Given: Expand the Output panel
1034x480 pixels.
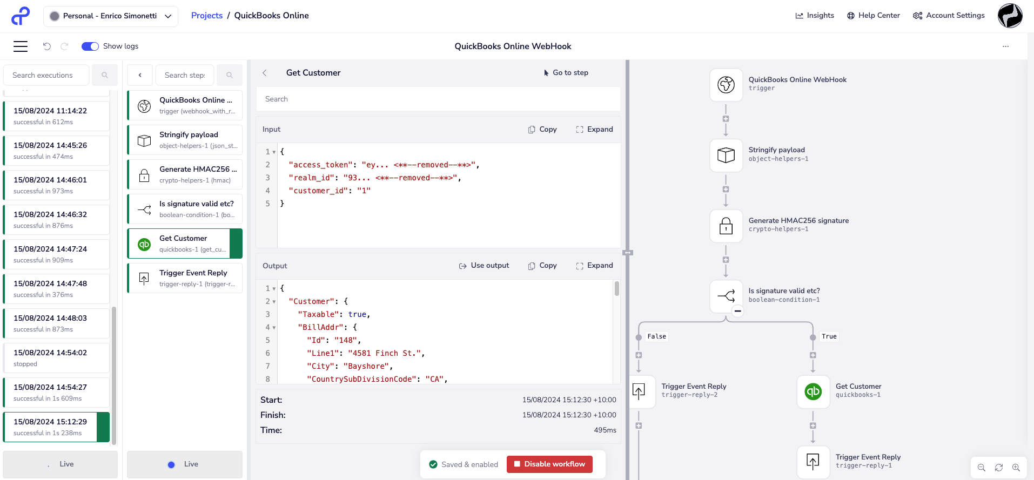Looking at the screenshot, I should 594,266.
